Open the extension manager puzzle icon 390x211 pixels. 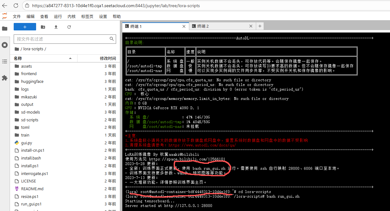[x=5, y=78]
